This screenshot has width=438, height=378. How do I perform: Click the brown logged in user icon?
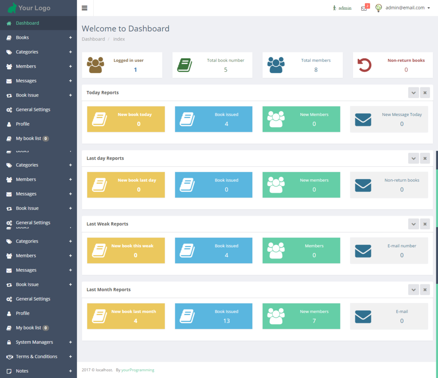[95, 65]
